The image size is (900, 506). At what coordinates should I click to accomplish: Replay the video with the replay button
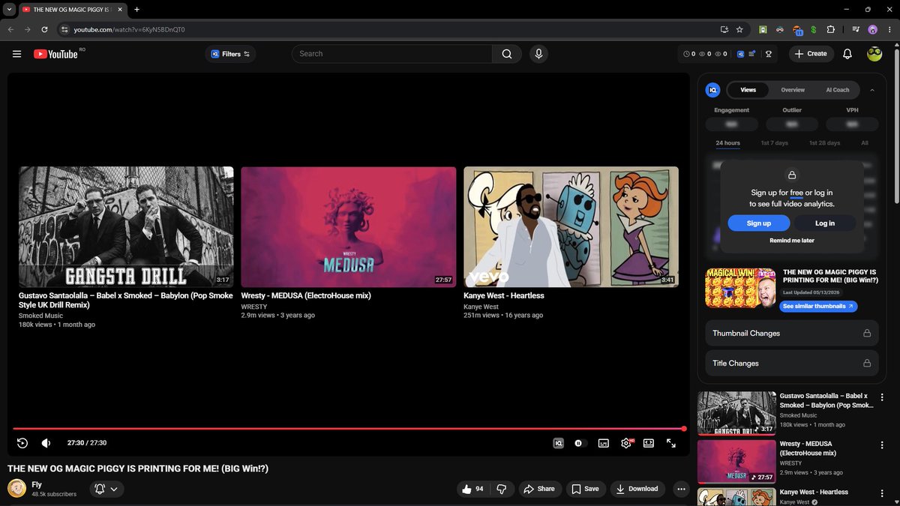pyautogui.click(x=22, y=443)
